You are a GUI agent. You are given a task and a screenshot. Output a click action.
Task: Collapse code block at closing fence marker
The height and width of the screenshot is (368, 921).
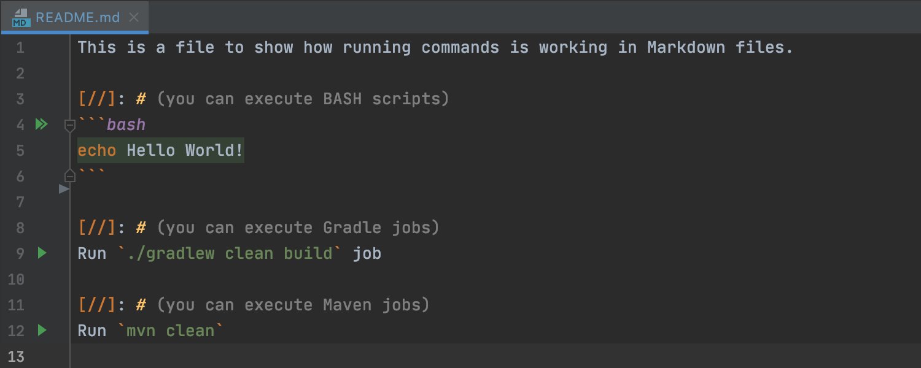(70, 177)
